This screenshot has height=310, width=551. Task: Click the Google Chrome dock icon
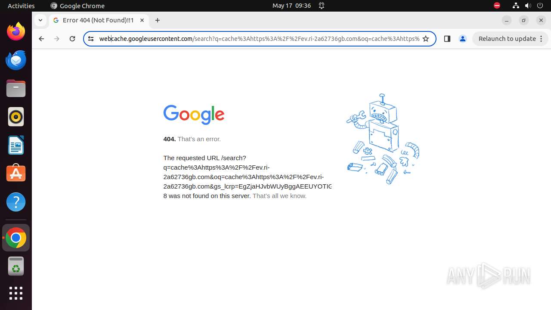tap(16, 238)
